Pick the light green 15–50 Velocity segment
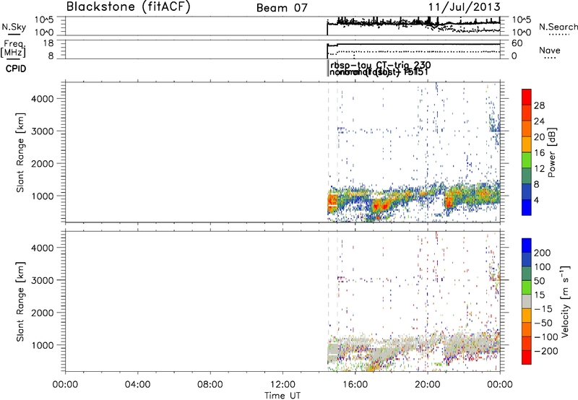Viewport: 578px width, 400px height. [x=527, y=287]
